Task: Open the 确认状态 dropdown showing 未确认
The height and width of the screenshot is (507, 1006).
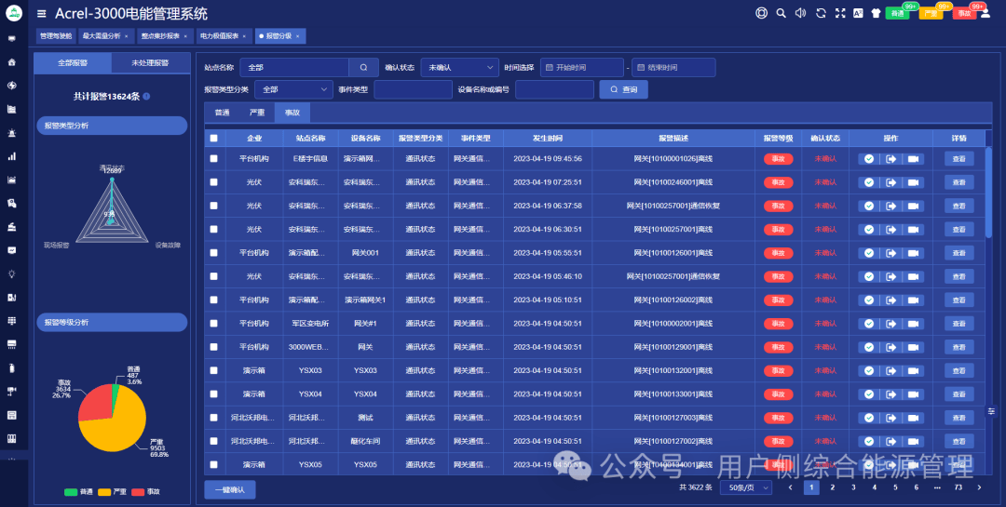Action: coord(459,67)
